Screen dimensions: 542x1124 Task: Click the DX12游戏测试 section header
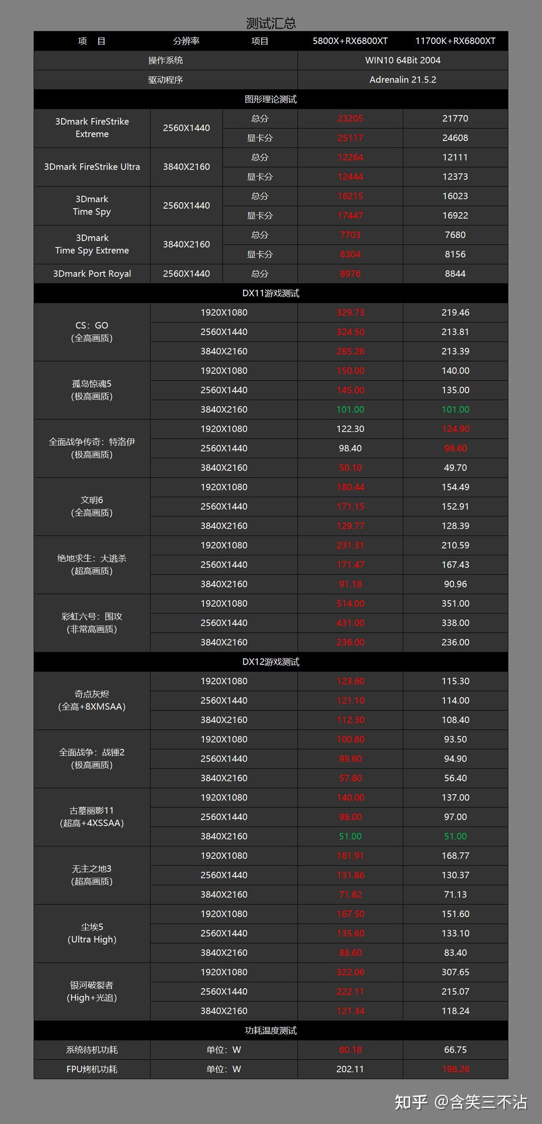pos(271,662)
